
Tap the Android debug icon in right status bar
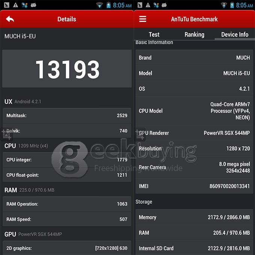[164, 5]
